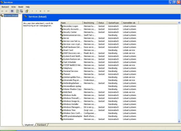Click the Export list toolbar icon
This screenshot has height=131, width=181.
click(21, 11)
